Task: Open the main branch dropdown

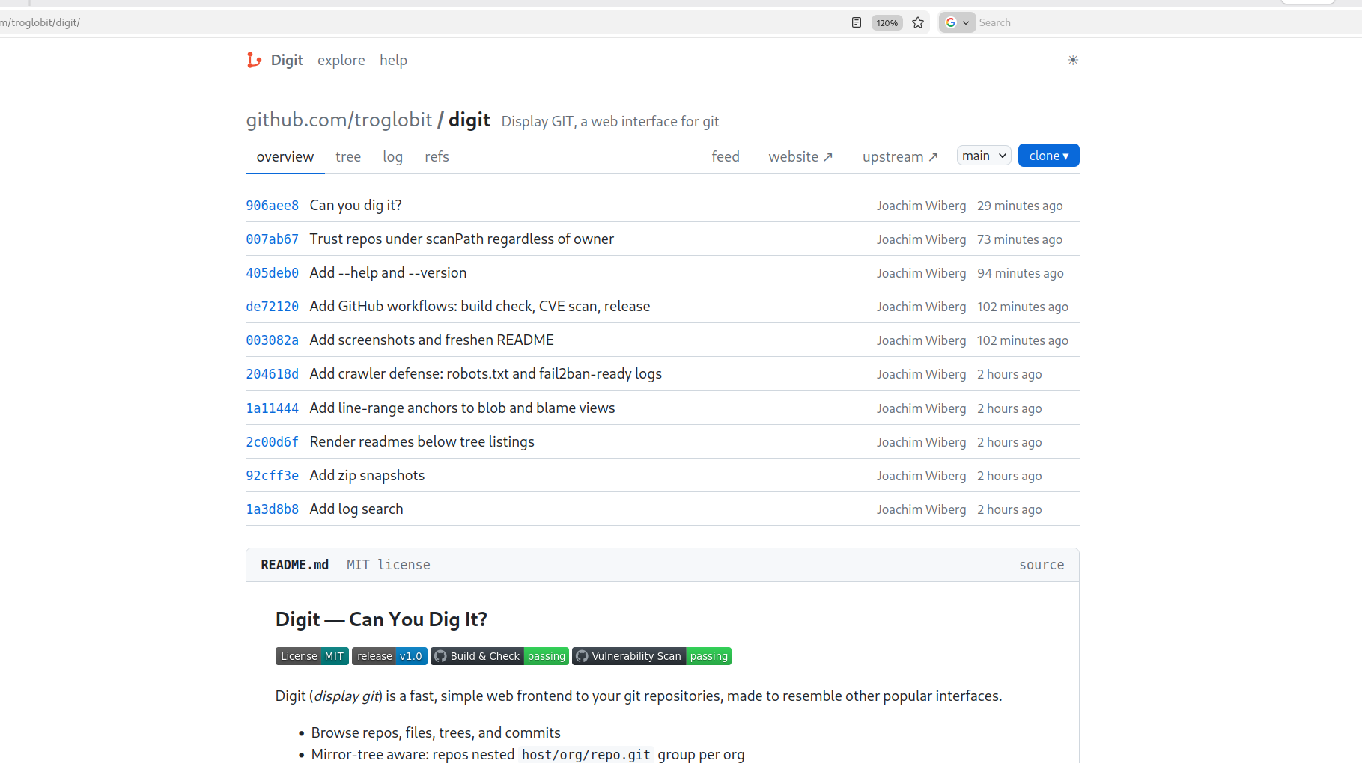Action: click(984, 156)
